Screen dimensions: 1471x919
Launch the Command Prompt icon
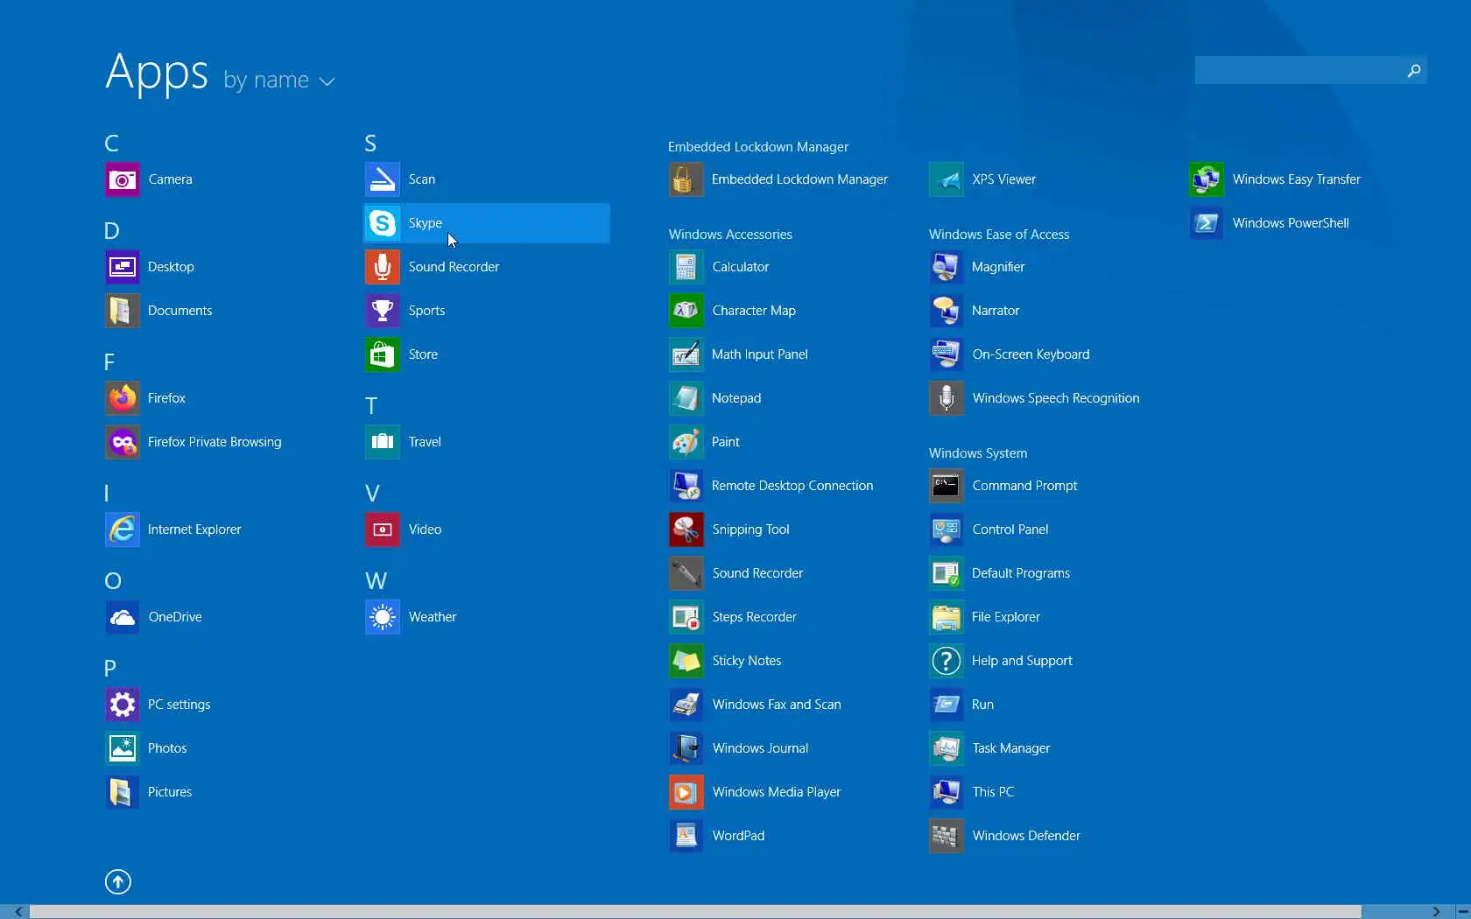click(947, 486)
